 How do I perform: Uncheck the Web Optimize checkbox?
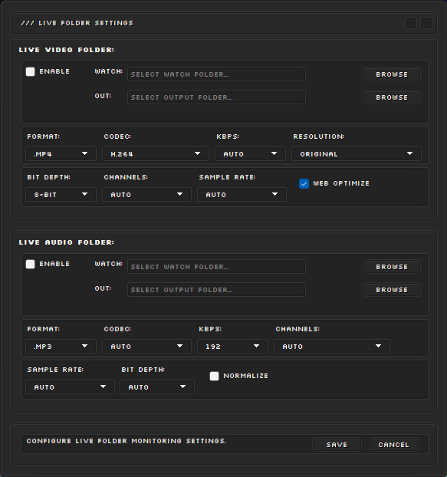304,183
